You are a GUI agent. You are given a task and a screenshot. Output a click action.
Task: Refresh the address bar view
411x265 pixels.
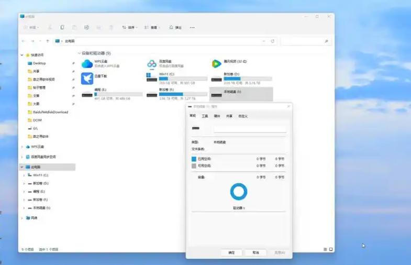[x=273, y=41]
